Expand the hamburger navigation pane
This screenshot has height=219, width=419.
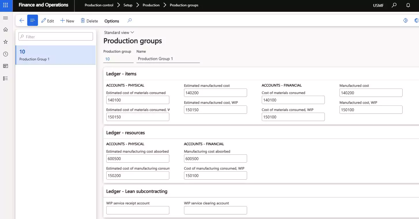point(5,18)
